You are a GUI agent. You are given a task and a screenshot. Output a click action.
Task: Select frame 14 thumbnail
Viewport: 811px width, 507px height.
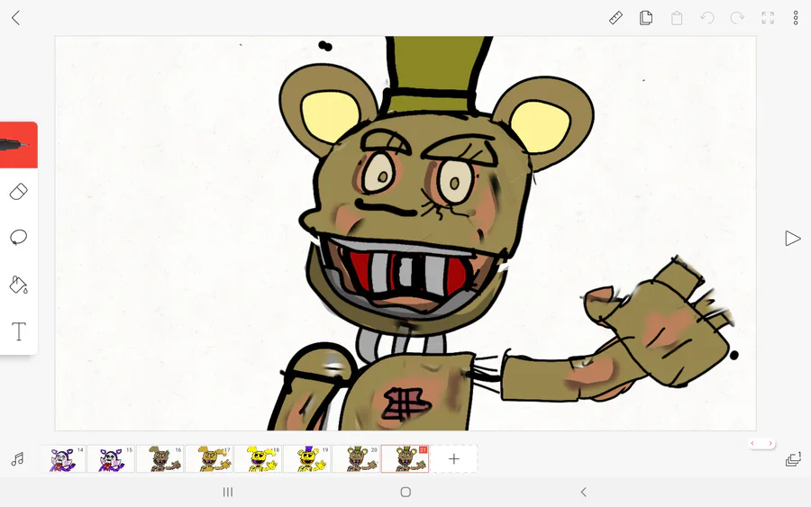(x=62, y=459)
